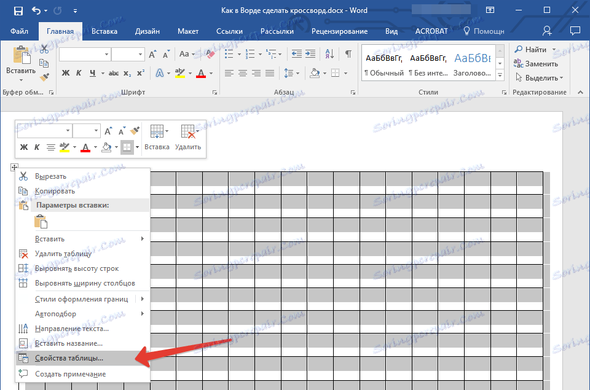This screenshot has width=590, height=390.
Task: Select Свойства таблицы in context menu
Action: [x=69, y=358]
